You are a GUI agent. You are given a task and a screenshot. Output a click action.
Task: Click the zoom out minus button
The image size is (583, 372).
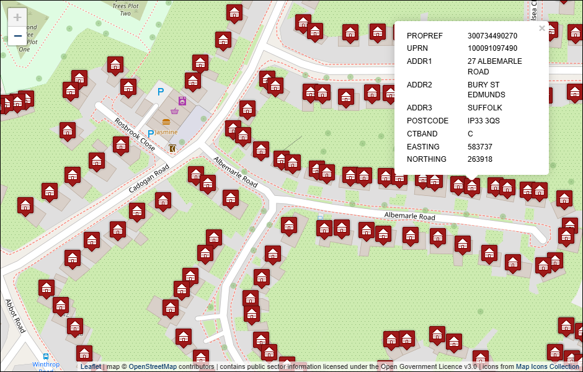pyautogui.click(x=17, y=37)
